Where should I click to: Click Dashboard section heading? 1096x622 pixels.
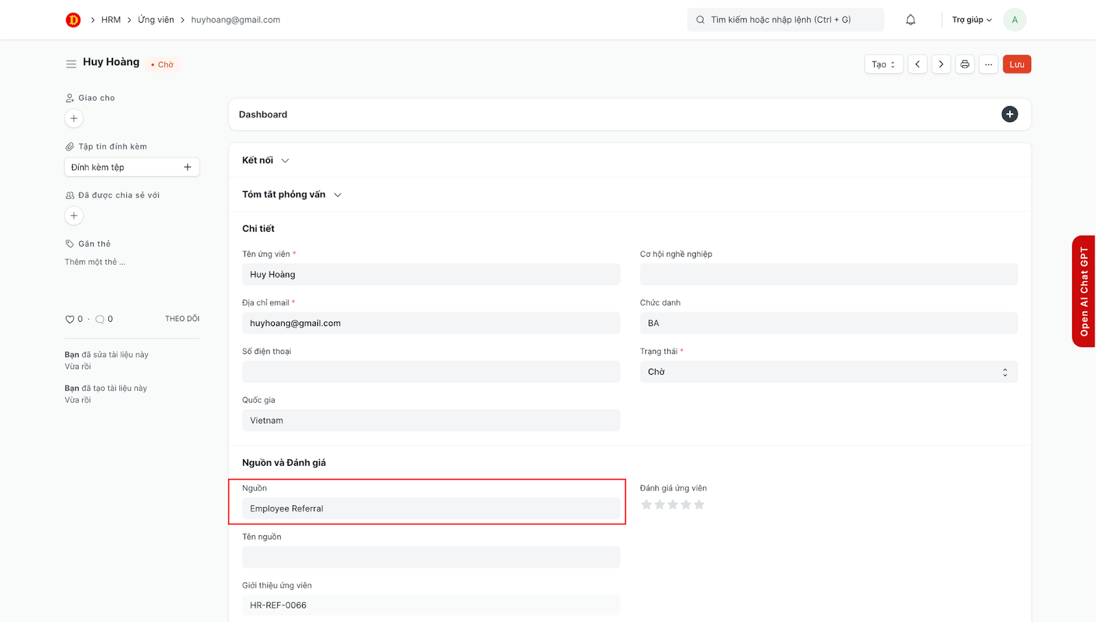263,114
